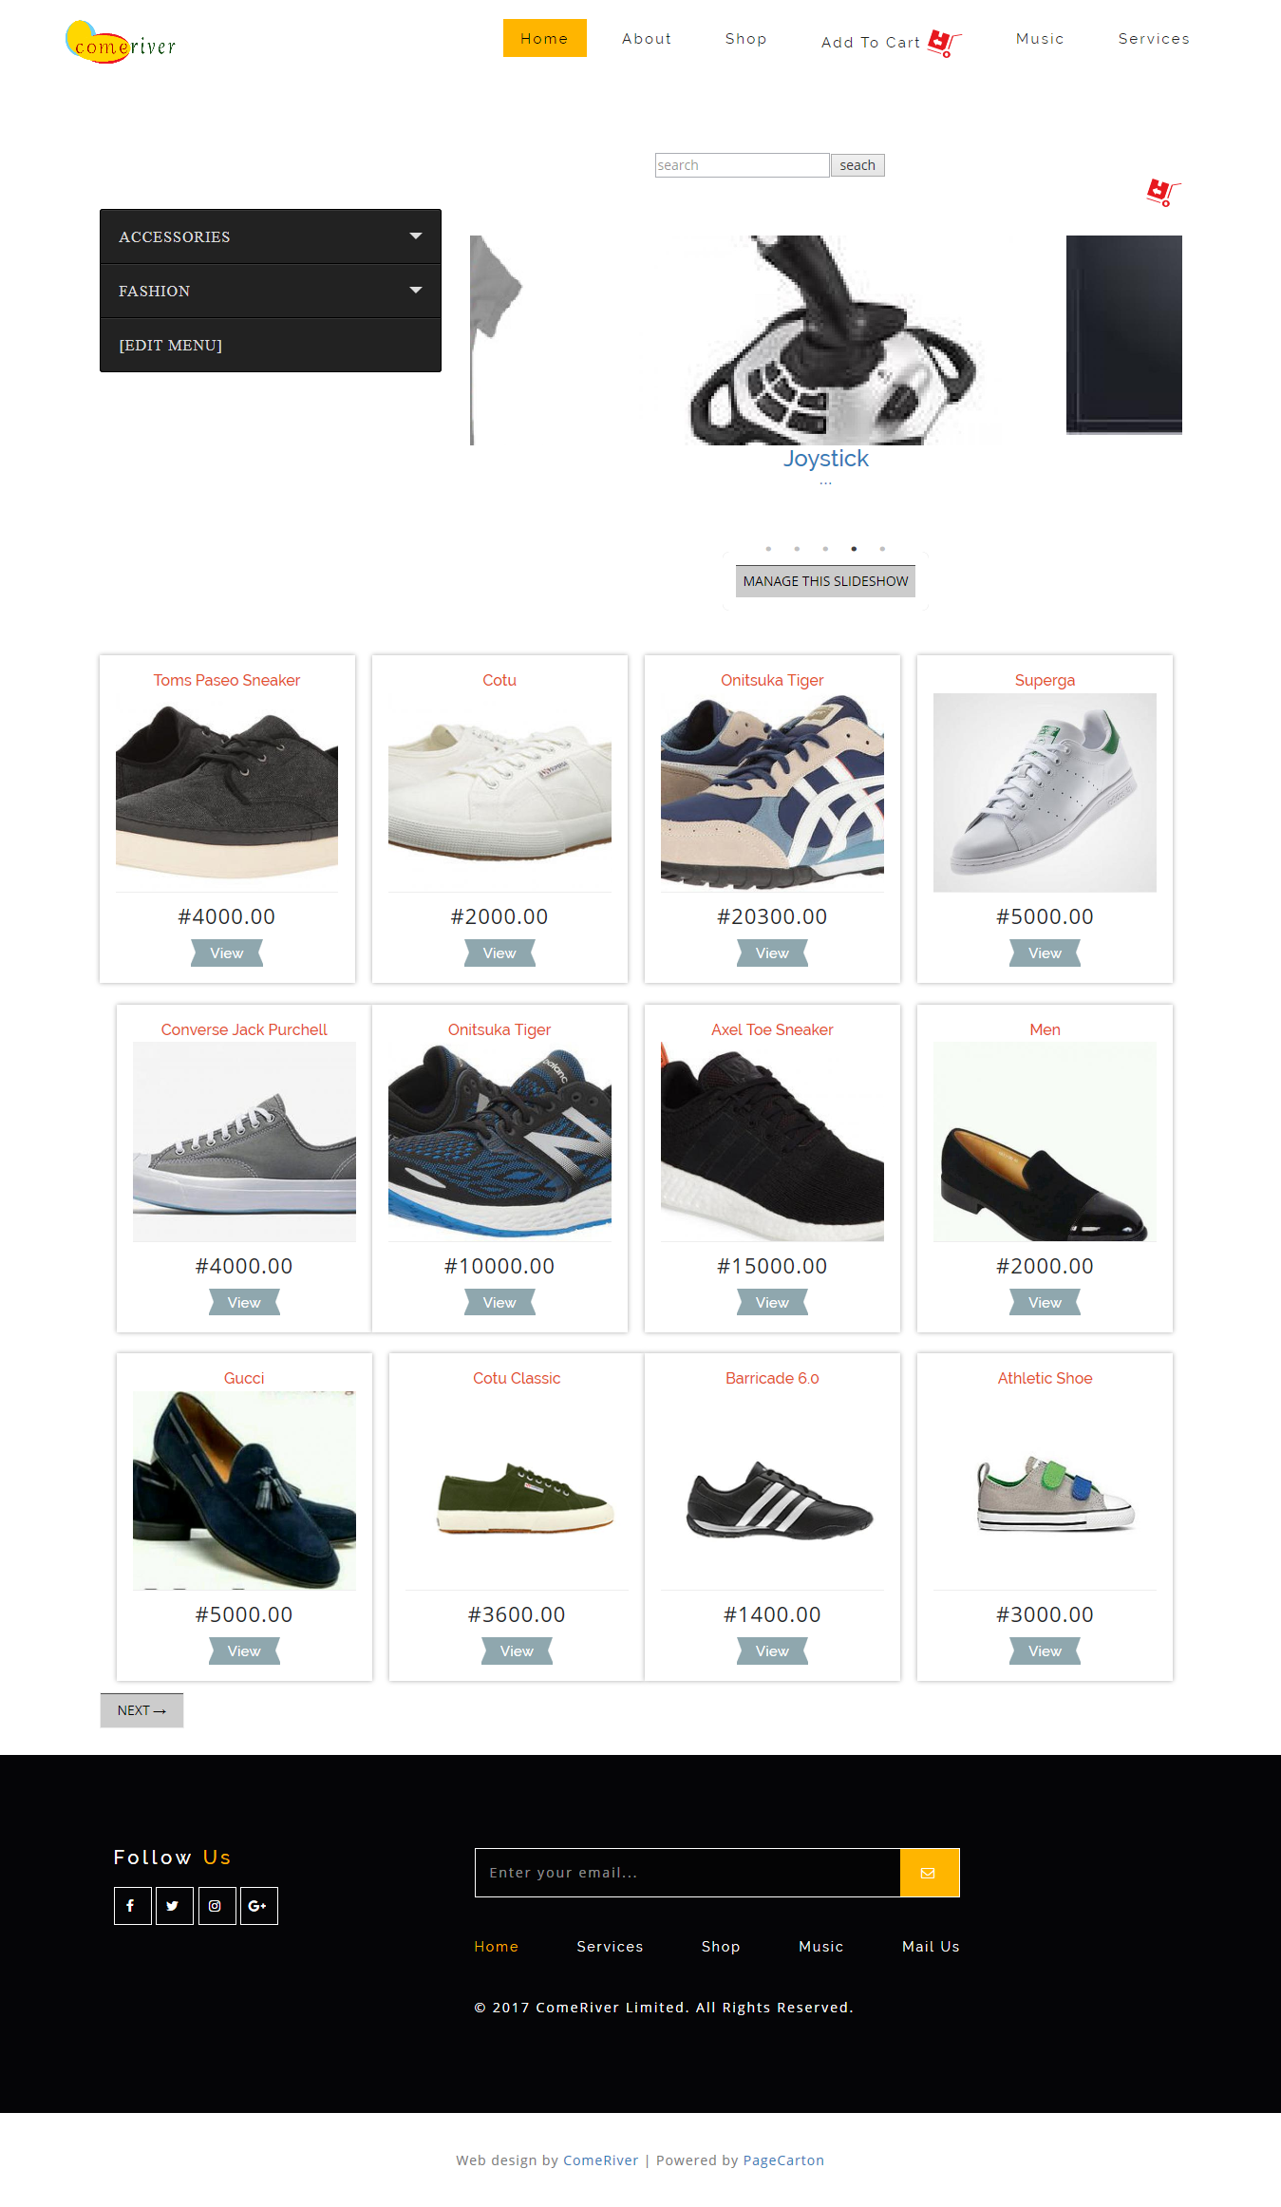The width and height of the screenshot is (1281, 2207).
Task: Open the Facebook social icon
Action: pyautogui.click(x=132, y=1906)
